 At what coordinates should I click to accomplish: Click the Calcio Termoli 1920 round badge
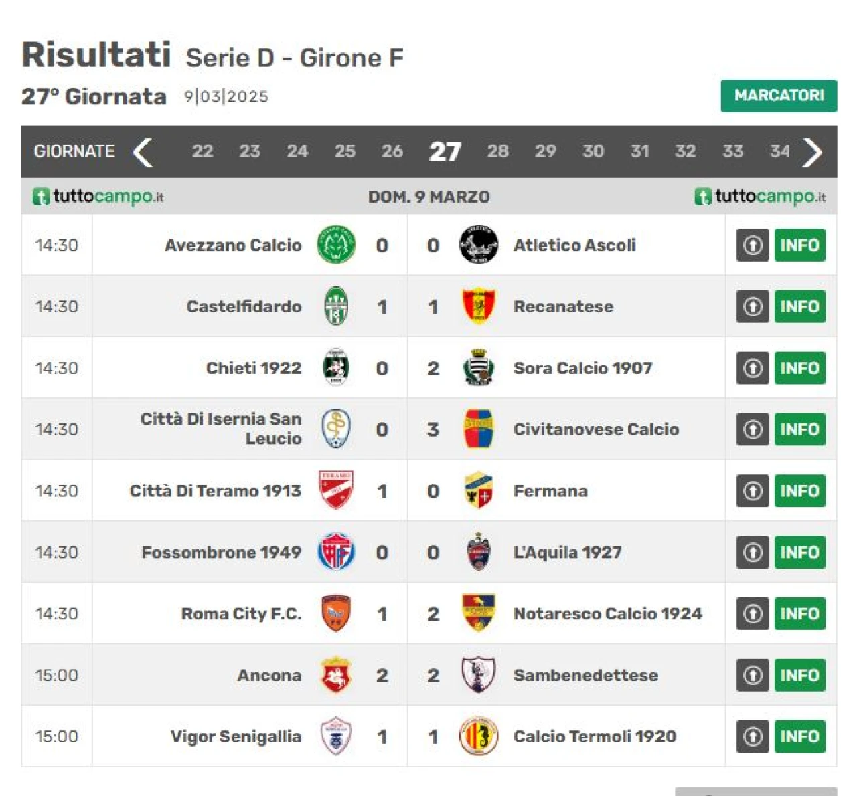pos(478,736)
